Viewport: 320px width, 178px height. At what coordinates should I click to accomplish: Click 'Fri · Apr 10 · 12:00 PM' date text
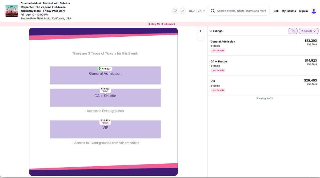coord(35,15)
